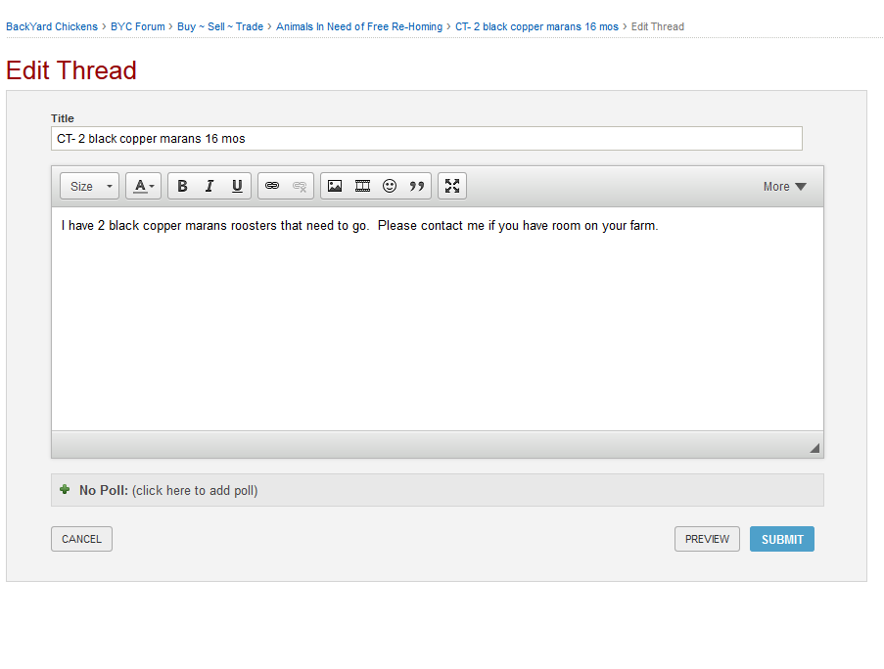Toggle the fullscreen editor mode
This screenshot has height=669, width=884.
(x=452, y=186)
